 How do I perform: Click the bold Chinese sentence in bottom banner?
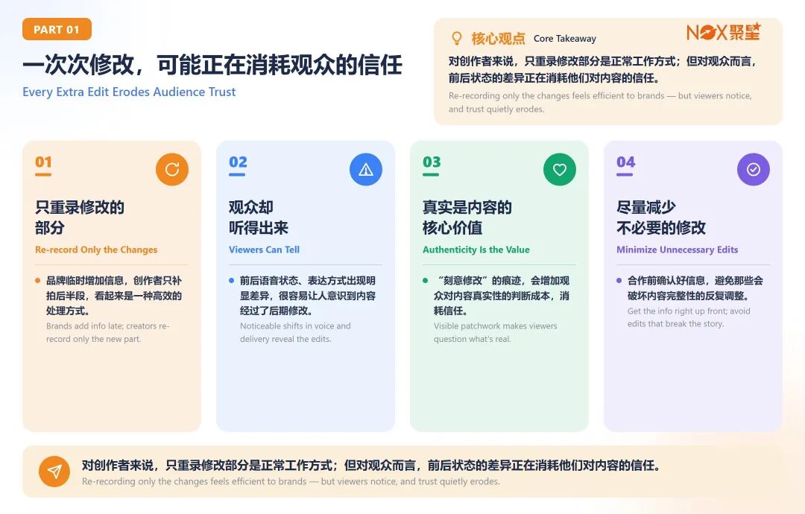[x=370, y=466]
